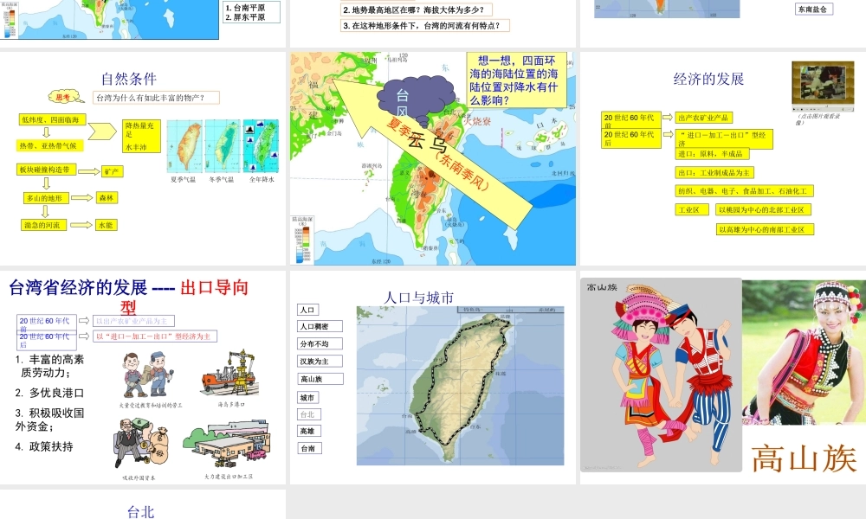Select the 经济的发展 slide title

[x=708, y=79]
